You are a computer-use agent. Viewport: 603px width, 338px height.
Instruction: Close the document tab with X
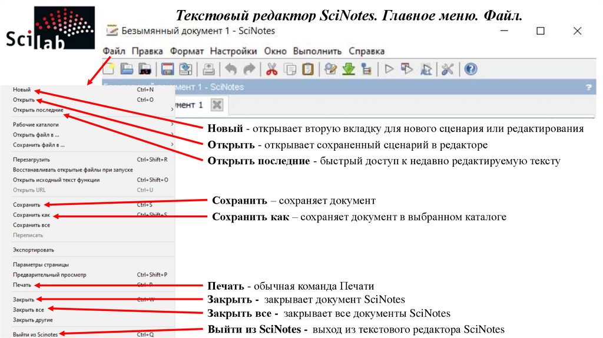217,105
